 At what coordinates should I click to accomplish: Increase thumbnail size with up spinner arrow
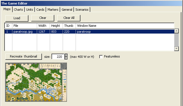(66, 55)
